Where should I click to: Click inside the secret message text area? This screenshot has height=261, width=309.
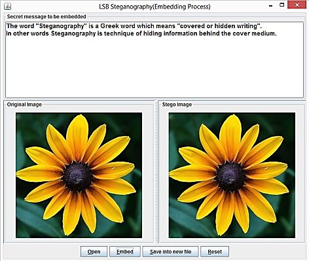click(154, 60)
